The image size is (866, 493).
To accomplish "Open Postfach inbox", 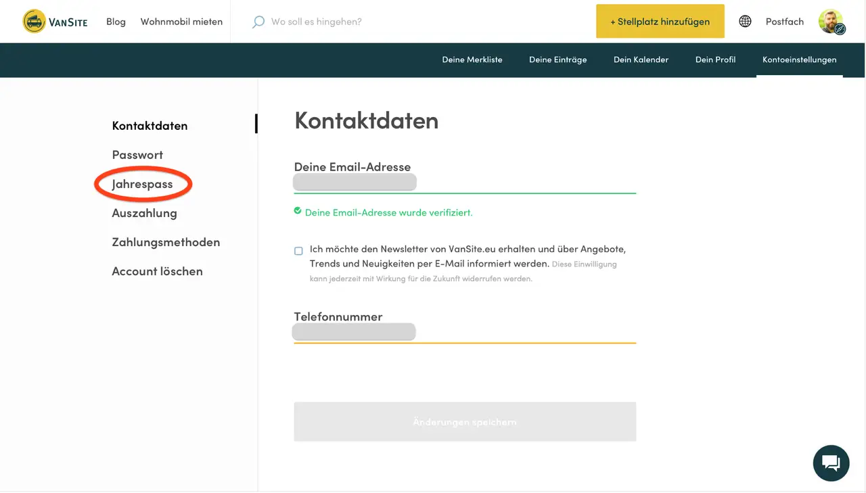I will (x=785, y=22).
